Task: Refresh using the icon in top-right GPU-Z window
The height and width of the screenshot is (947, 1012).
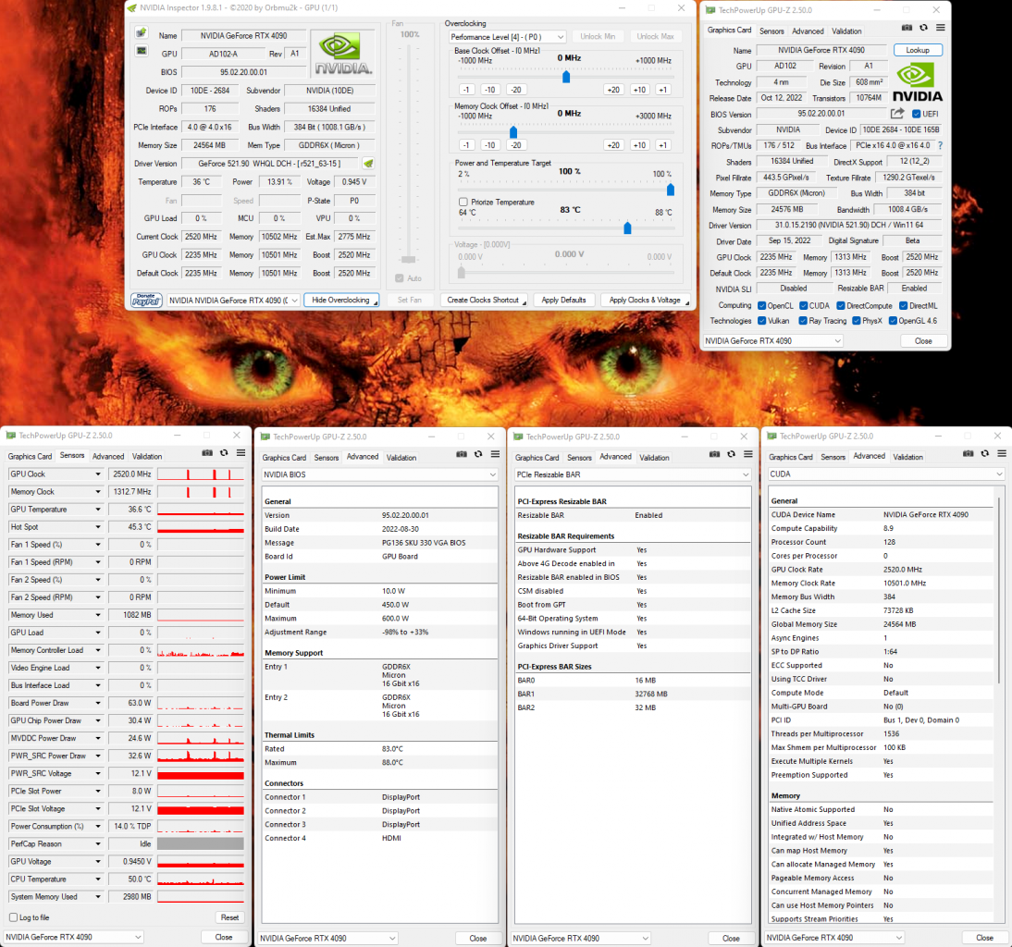Action: [x=923, y=28]
